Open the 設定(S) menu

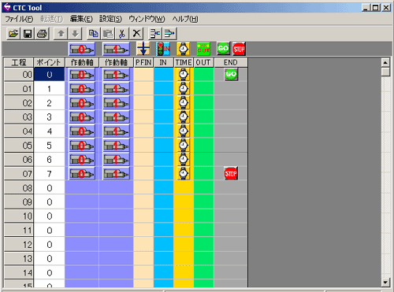[x=110, y=19]
